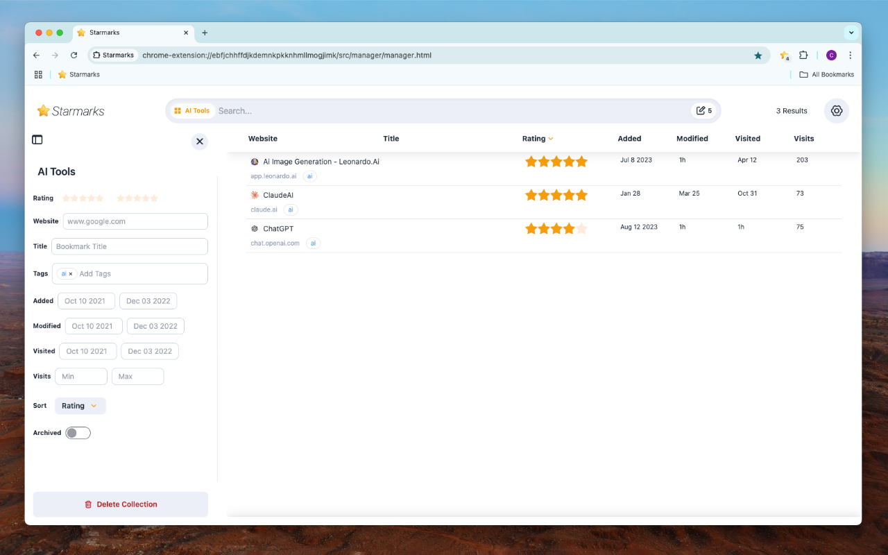Open the All Bookmarks folder
The width and height of the screenshot is (888, 555).
click(826, 75)
